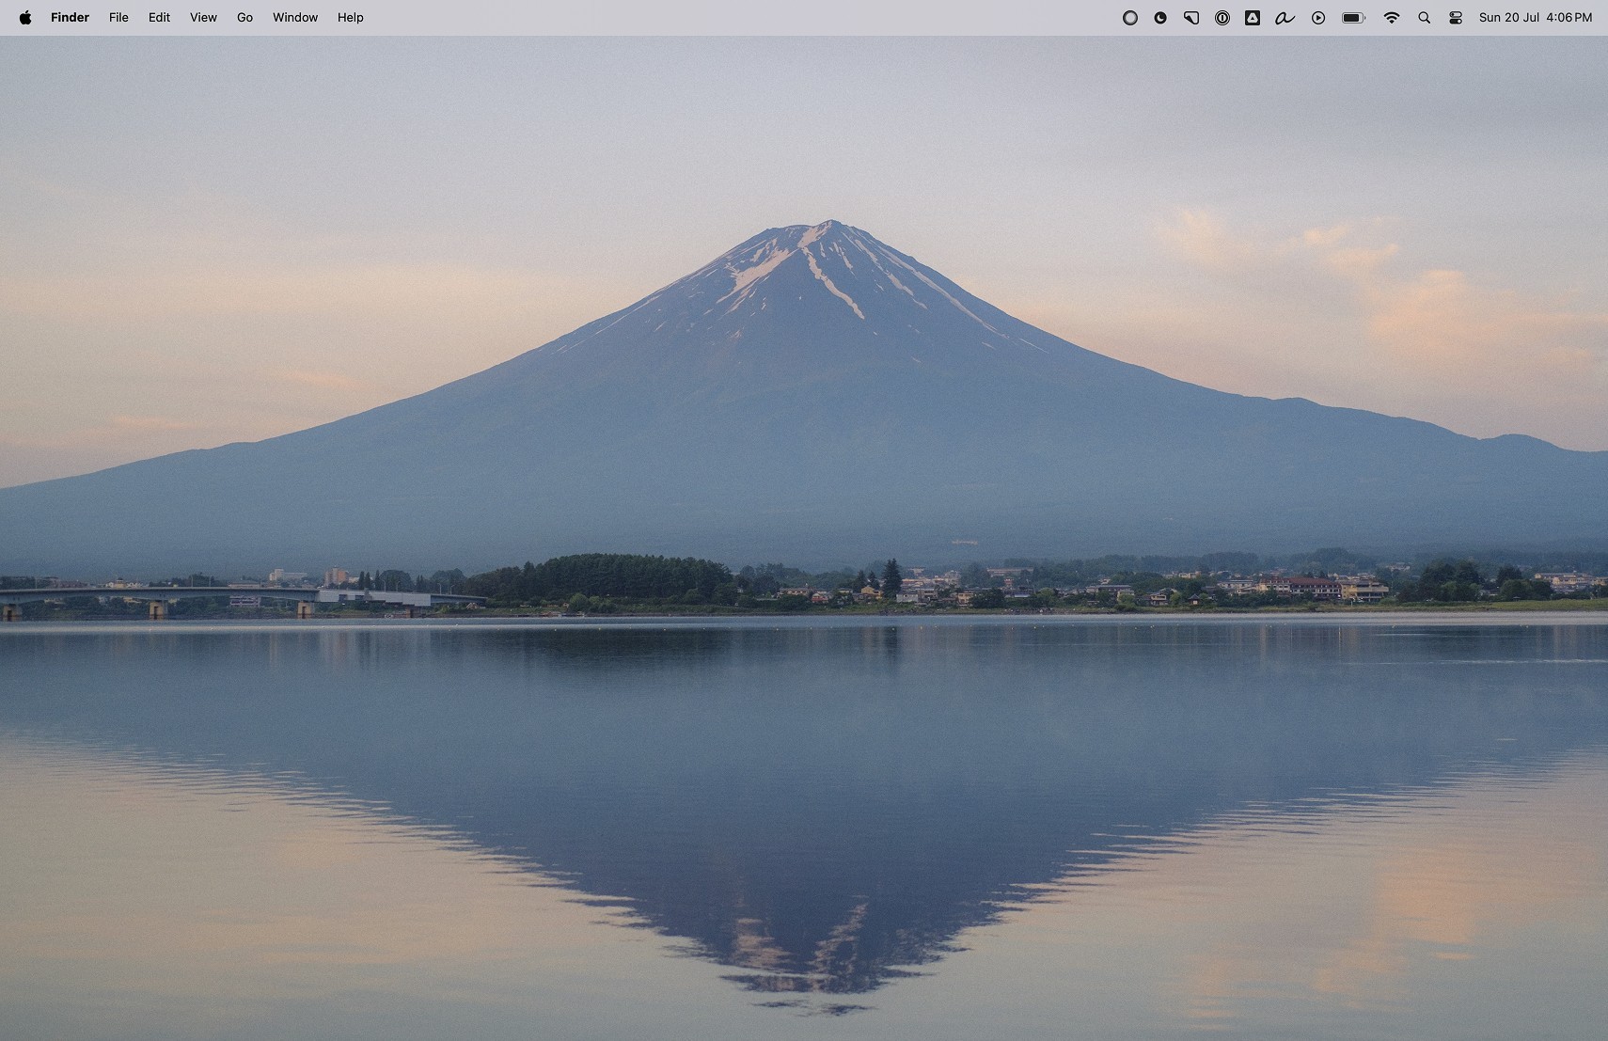Show battery status menu

[1353, 18]
